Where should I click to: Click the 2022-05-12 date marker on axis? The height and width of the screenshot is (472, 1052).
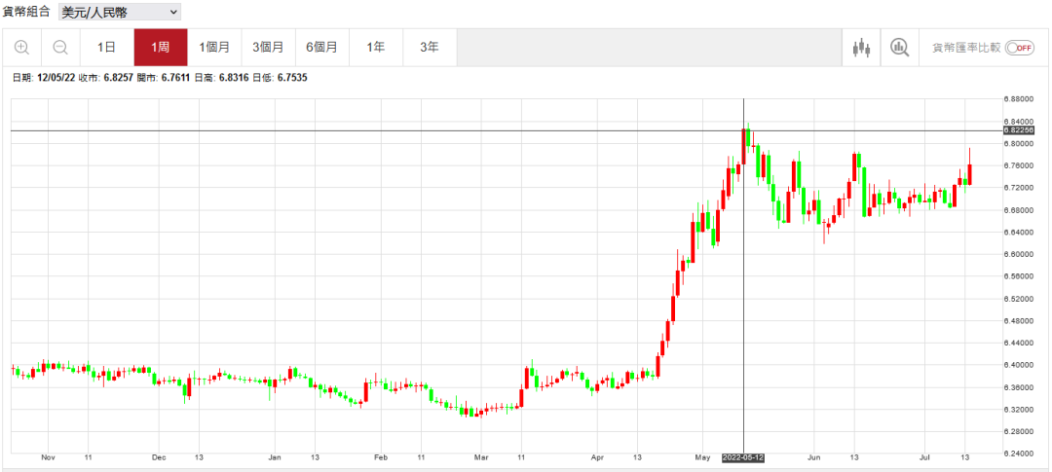(x=743, y=456)
